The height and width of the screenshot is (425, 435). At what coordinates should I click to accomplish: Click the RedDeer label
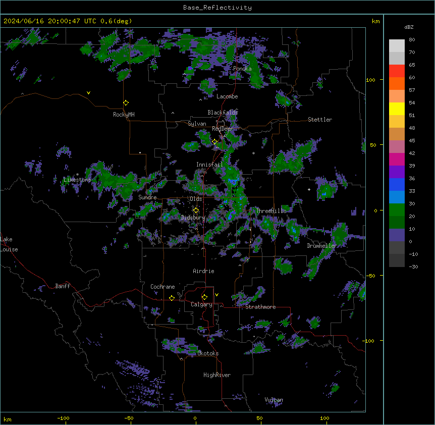pyautogui.click(x=223, y=129)
